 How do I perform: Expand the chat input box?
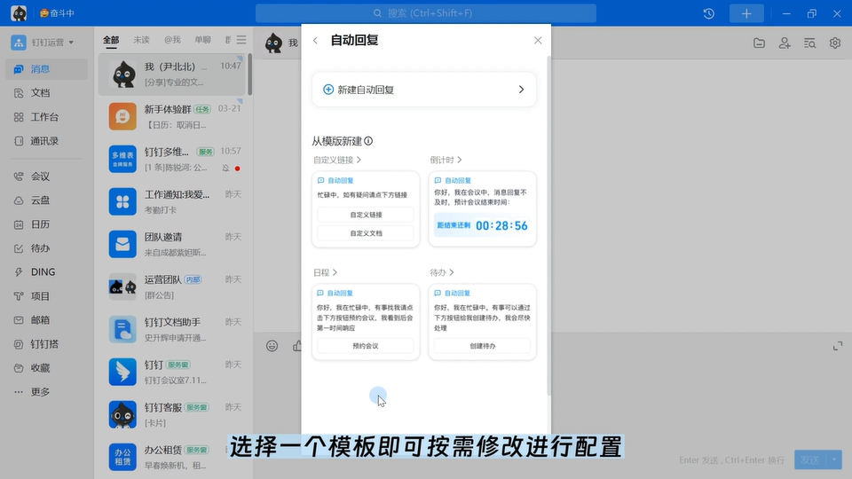[x=837, y=346]
